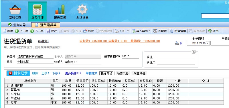Viewport: 229px width, 108px height.
Task: Open 结算明细 settlement details
Action: click(x=104, y=31)
